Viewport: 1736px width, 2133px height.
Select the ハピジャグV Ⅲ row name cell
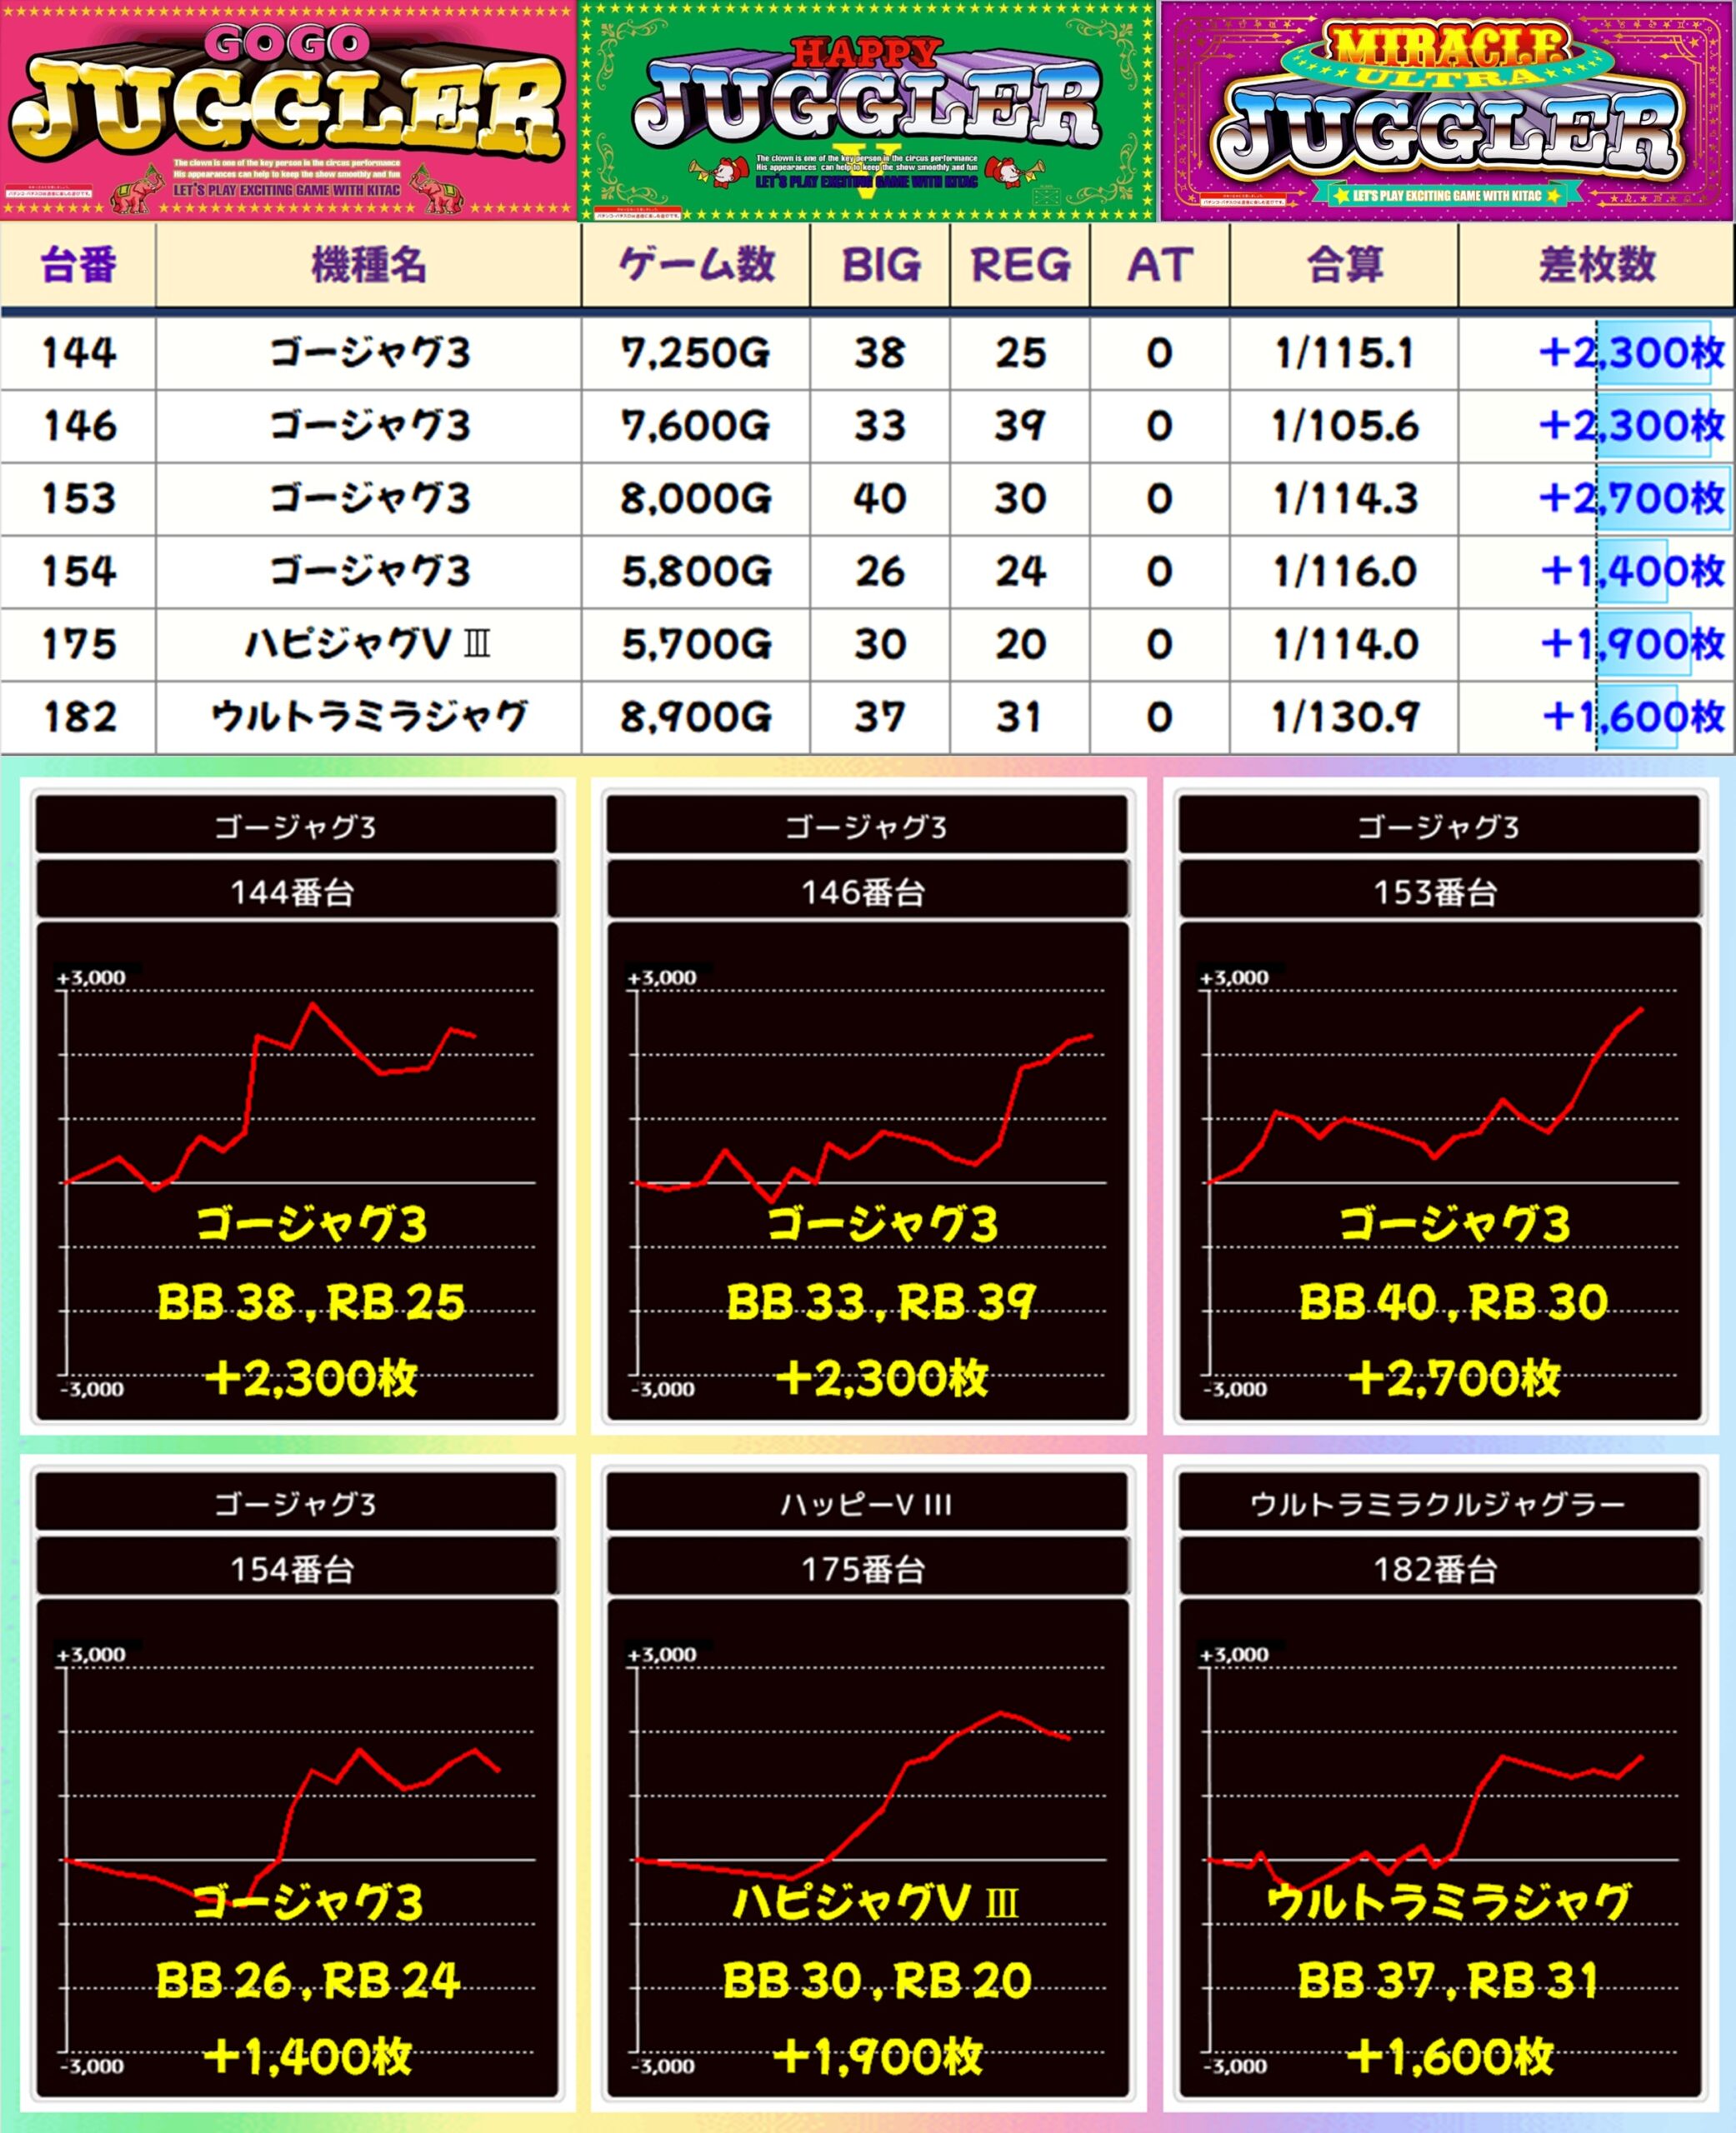(x=368, y=644)
